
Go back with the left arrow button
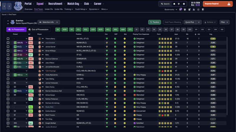tap(4, 6)
